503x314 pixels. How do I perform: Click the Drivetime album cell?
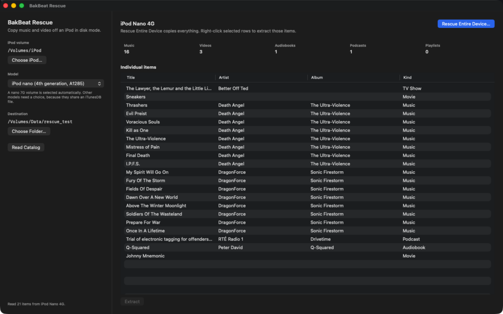[x=320, y=239]
